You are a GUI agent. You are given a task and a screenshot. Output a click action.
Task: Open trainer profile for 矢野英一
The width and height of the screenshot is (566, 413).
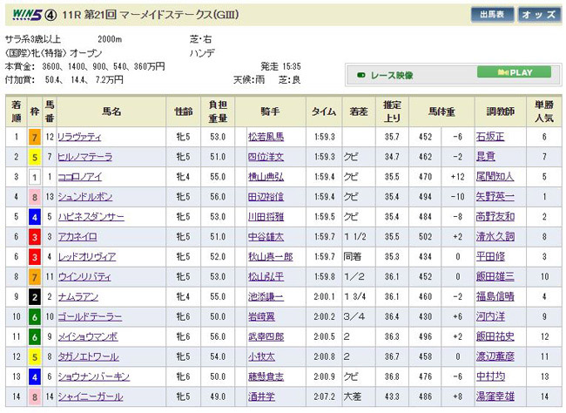493,197
